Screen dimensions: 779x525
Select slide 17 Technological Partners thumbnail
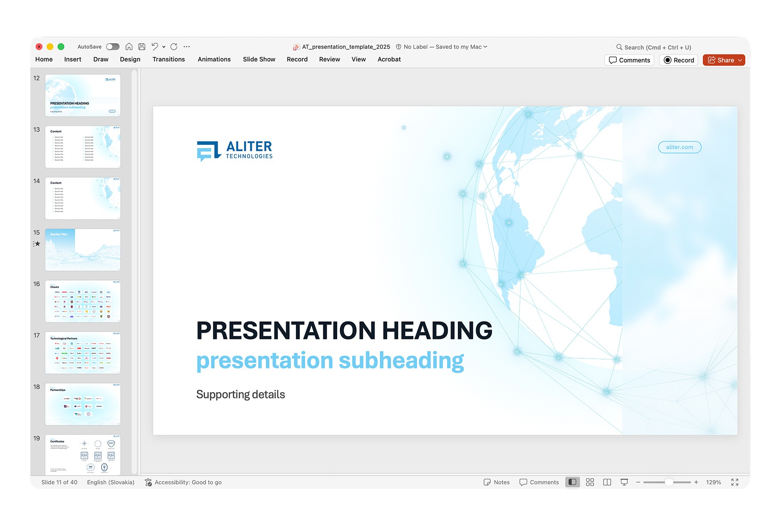tap(83, 352)
